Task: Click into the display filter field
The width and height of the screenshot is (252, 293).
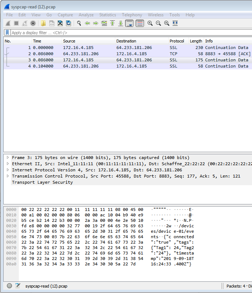Action: click(x=131, y=33)
